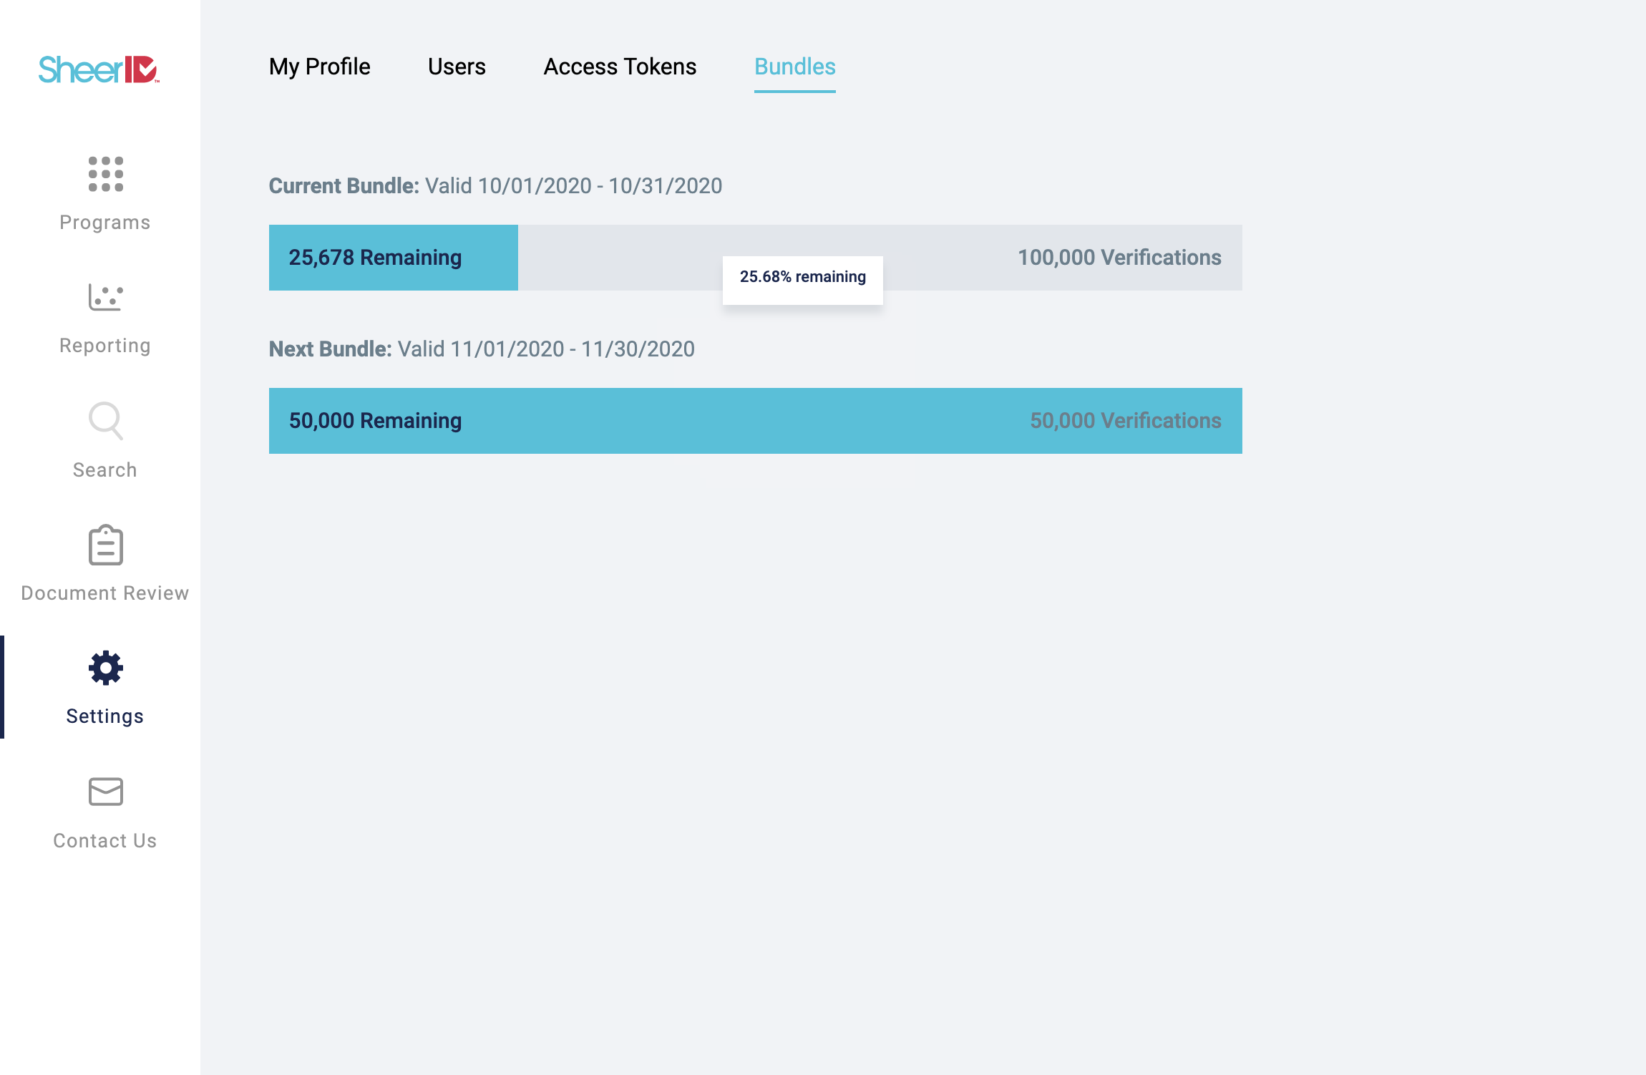Click the Search magnifier icon
The height and width of the screenshot is (1075, 1646).
[x=106, y=420]
